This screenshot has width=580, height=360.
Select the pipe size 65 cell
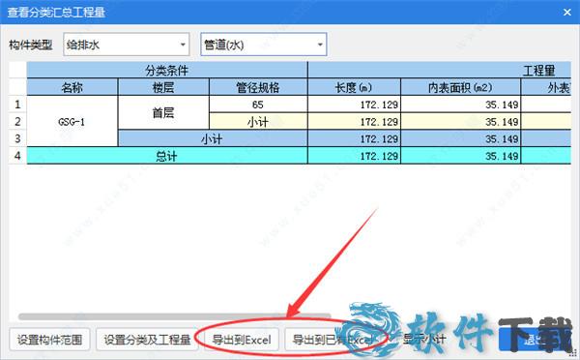point(258,105)
